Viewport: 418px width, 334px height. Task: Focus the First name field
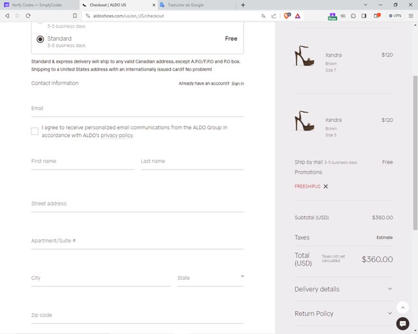click(83, 162)
